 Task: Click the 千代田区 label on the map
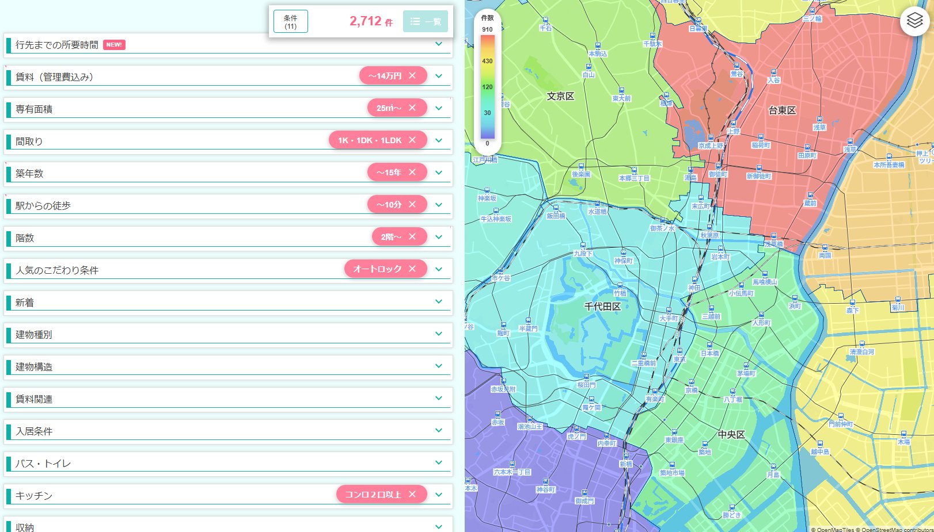pos(602,307)
